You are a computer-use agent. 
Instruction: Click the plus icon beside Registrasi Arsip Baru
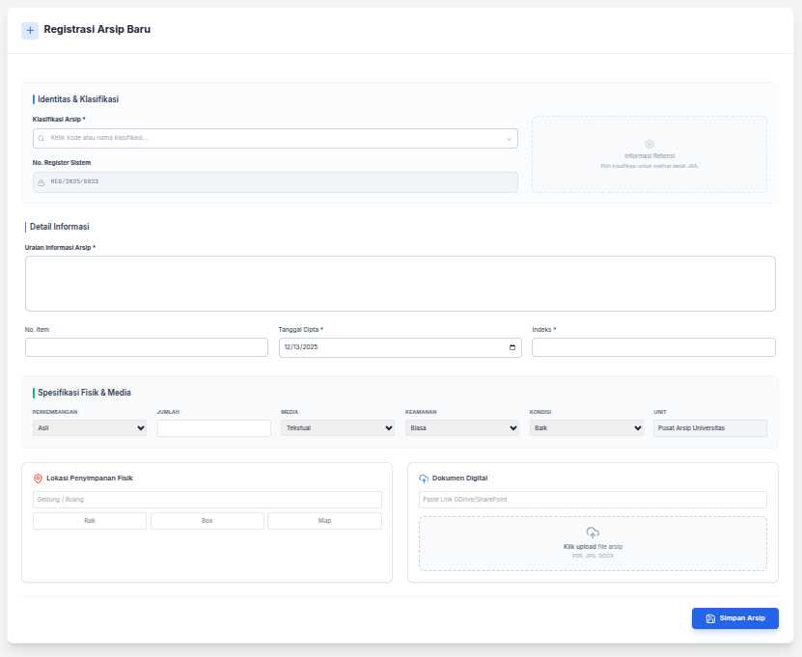coord(30,31)
